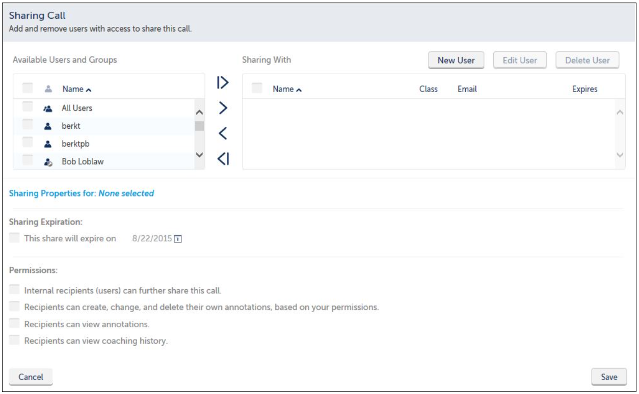Image resolution: width=639 pixels, height=394 pixels.
Task: Click the 'None selected' text
Action: pyautogui.click(x=126, y=193)
